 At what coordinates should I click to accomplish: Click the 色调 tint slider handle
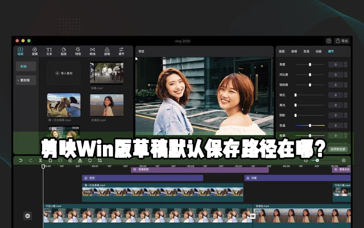(x=310, y=136)
